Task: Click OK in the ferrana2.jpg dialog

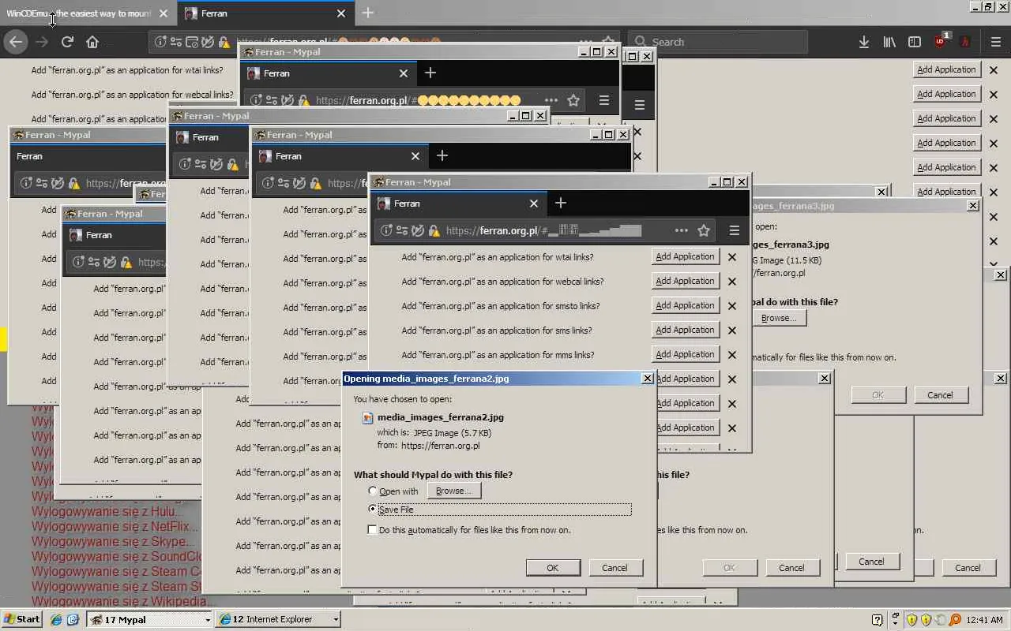Action: [553, 568]
